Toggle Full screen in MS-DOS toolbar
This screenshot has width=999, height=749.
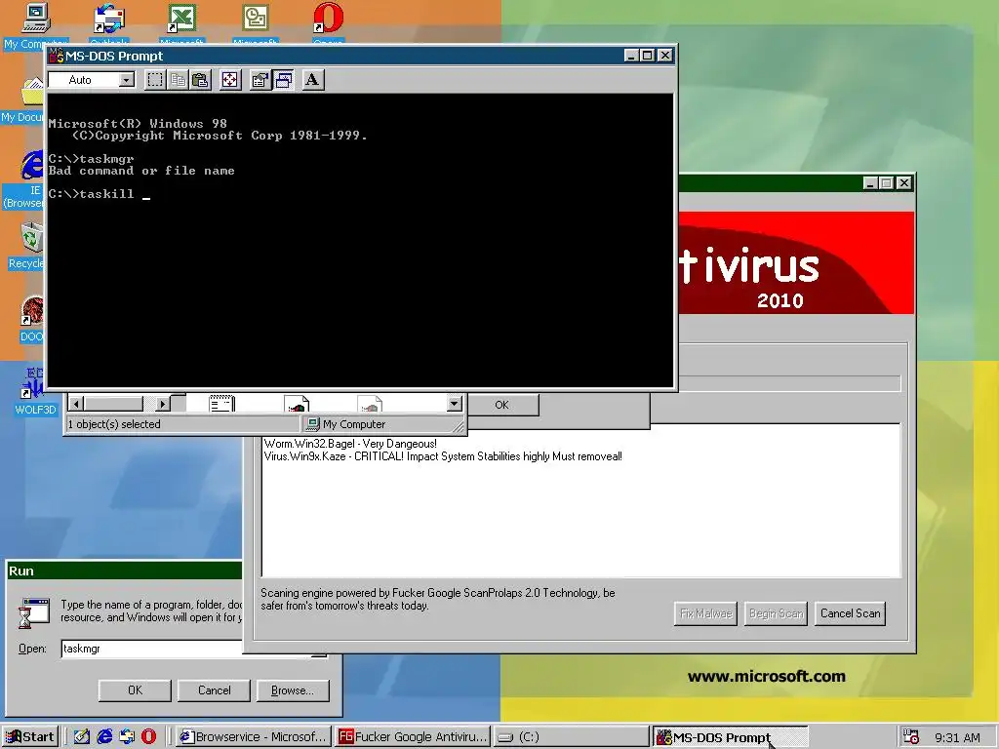coord(230,80)
